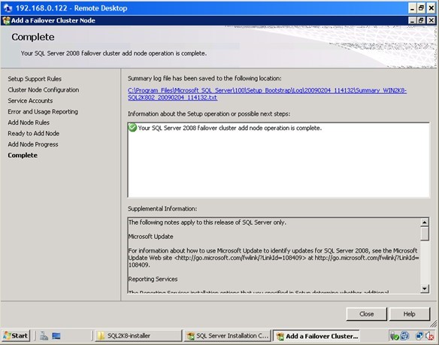Select Error and Usage Reporting step
439x345 pixels.
(43, 112)
